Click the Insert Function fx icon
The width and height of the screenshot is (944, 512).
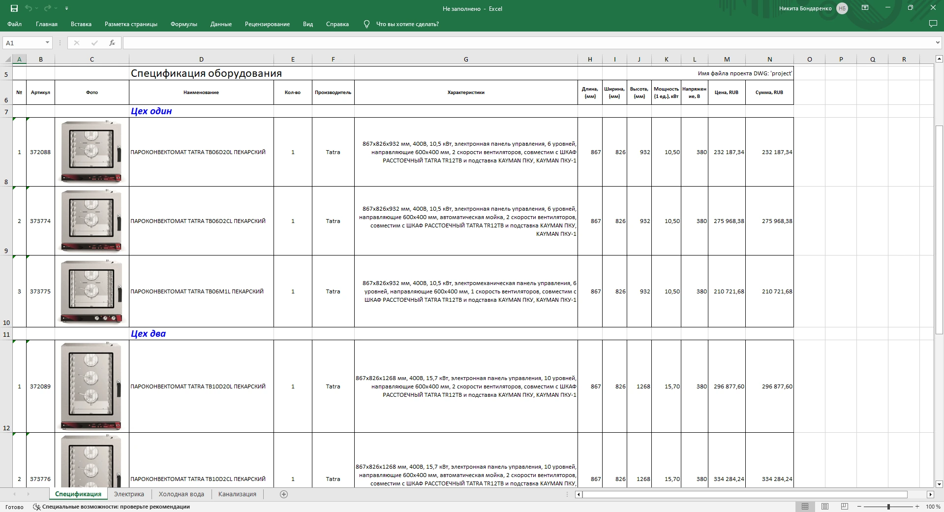(x=112, y=43)
